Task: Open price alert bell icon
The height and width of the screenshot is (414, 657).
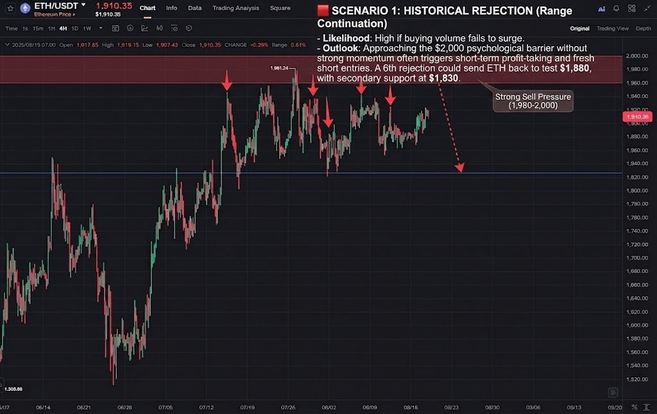Action: pyautogui.click(x=616, y=8)
